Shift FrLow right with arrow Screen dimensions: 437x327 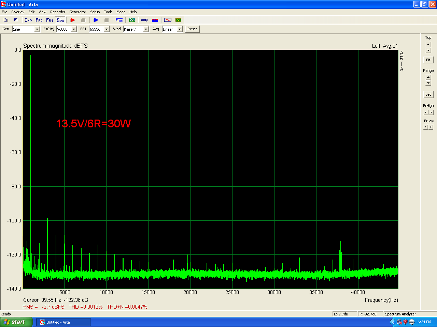[431, 127]
